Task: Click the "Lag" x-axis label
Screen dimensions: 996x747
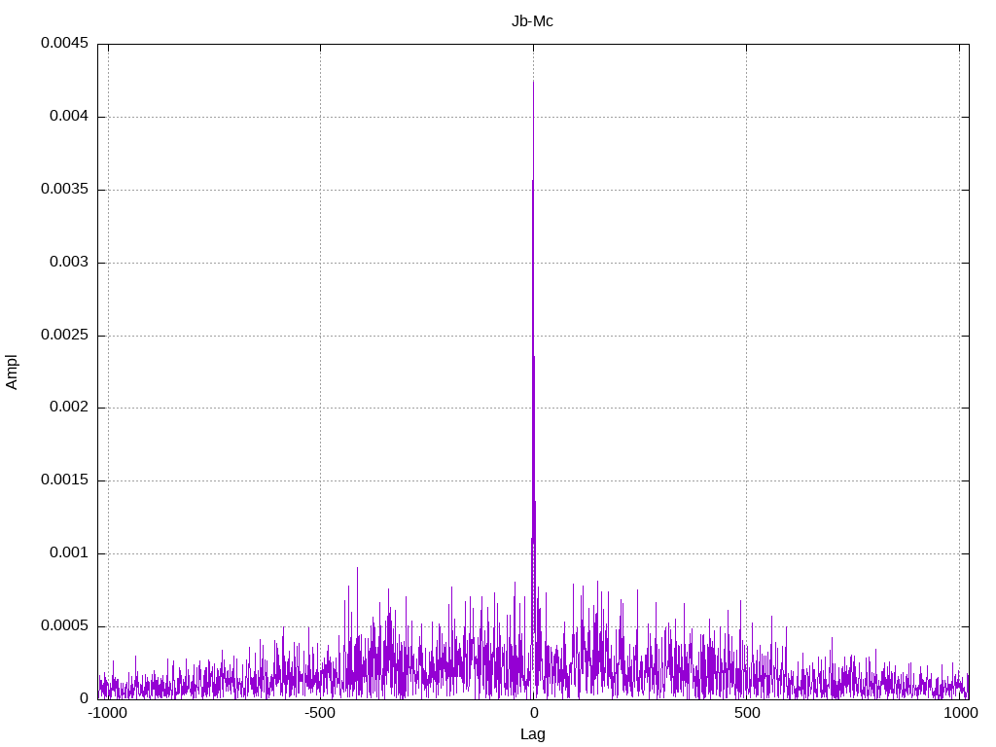Action: click(x=532, y=734)
